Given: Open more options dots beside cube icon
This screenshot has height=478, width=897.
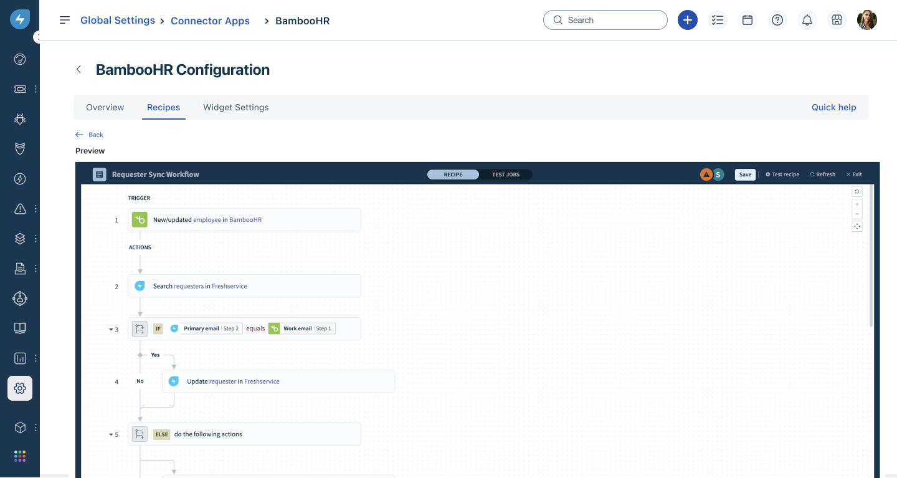Looking at the screenshot, I should point(36,428).
